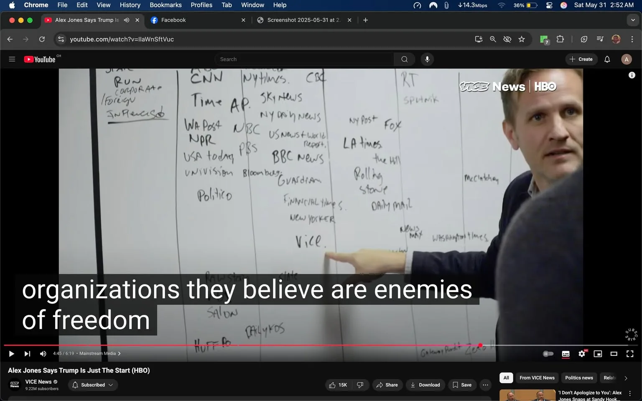
Task: Open YouTube notifications bell
Action: [x=607, y=59]
